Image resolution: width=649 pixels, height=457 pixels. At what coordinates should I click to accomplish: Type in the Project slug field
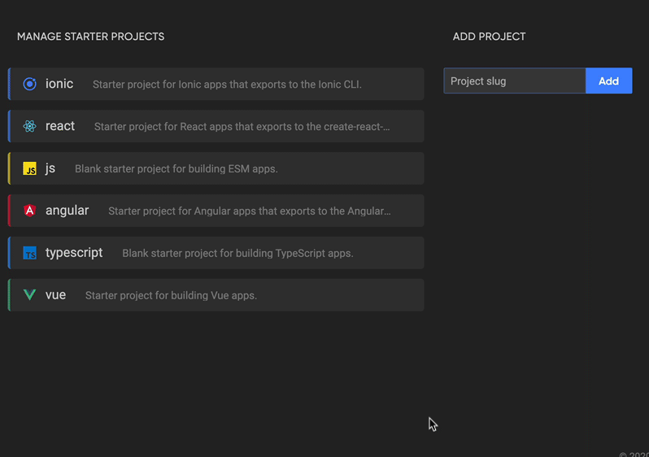514,81
